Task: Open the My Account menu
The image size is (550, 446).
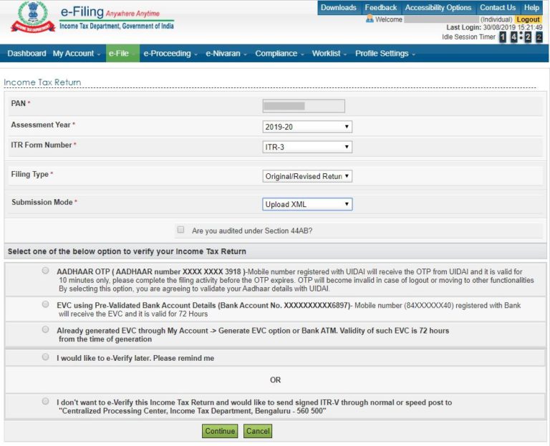Action: [x=76, y=54]
